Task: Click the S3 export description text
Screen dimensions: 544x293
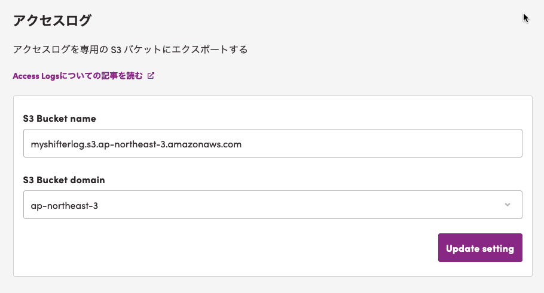Action: [130, 50]
